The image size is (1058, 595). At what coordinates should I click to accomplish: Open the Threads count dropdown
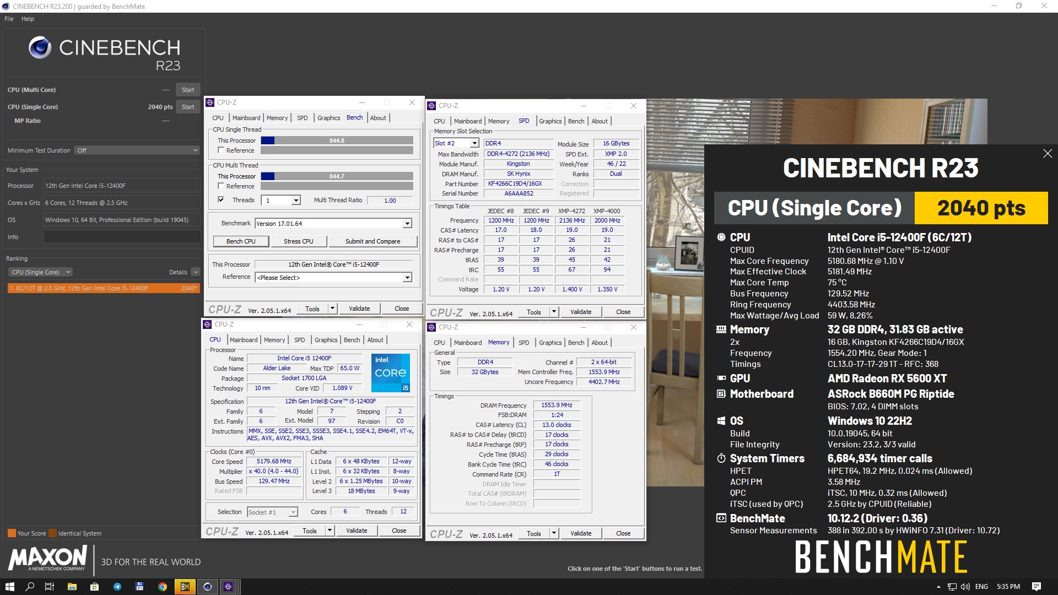pos(296,201)
